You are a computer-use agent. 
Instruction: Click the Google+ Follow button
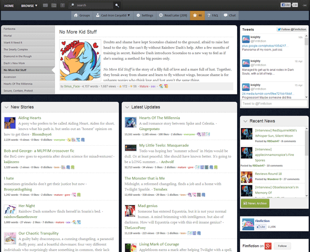pyautogui.click(x=282, y=246)
